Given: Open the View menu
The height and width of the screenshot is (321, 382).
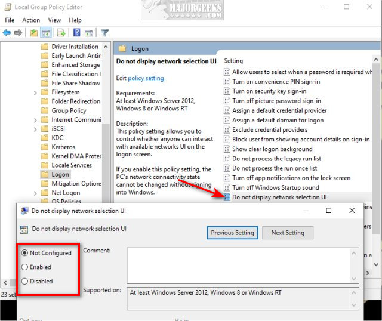Looking at the screenshot, I should coord(54,20).
